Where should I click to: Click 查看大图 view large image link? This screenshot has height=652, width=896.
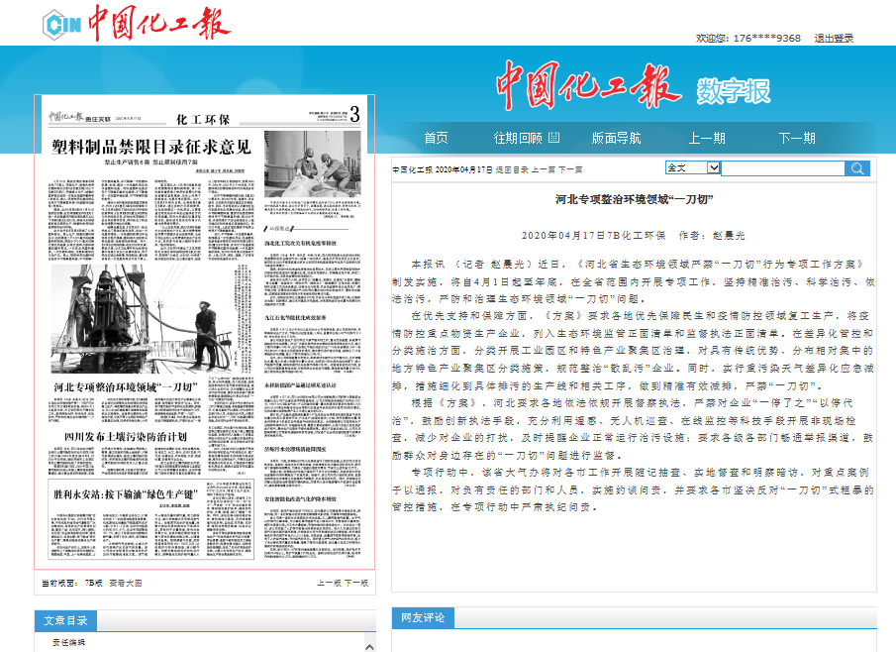(126, 584)
